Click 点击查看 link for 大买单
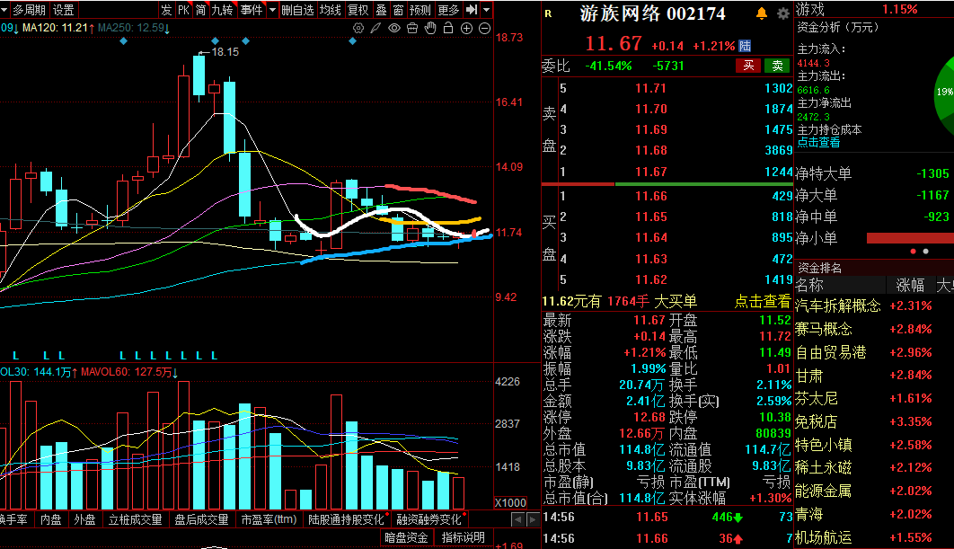954x549 pixels. [x=763, y=301]
